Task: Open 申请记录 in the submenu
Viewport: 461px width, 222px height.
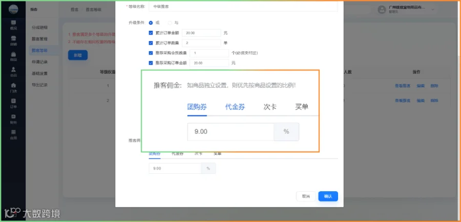Action: 39,62
